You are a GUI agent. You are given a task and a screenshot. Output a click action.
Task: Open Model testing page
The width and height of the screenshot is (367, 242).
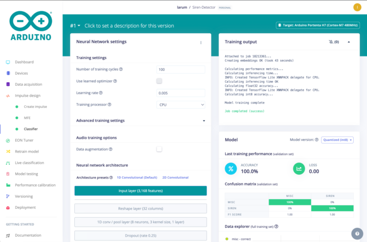pyautogui.click(x=26, y=174)
